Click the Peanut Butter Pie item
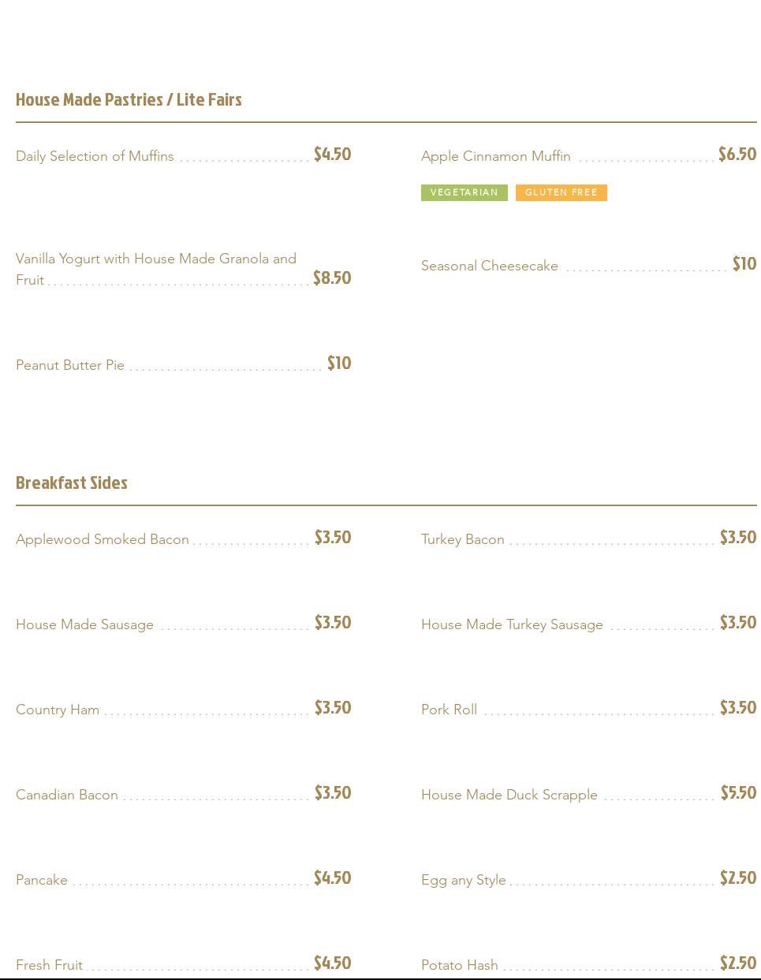The image size is (761, 980). [x=70, y=365]
